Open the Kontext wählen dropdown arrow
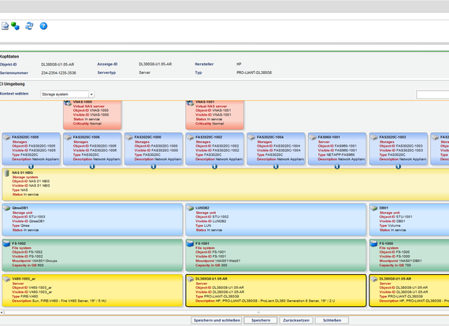Image resolution: width=449 pixels, height=326 pixels. [91, 94]
